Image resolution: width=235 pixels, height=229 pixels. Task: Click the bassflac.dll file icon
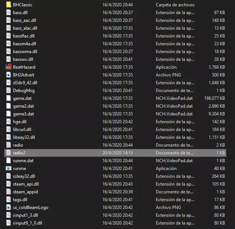(x=9, y=36)
